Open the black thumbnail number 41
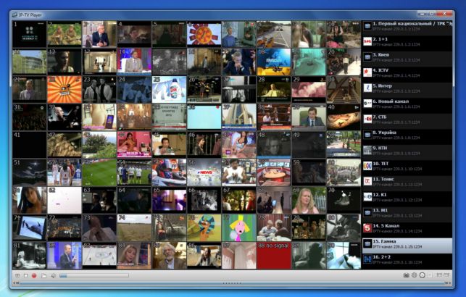This screenshot has height=297, width=466. pyautogui.click(x=30, y=145)
